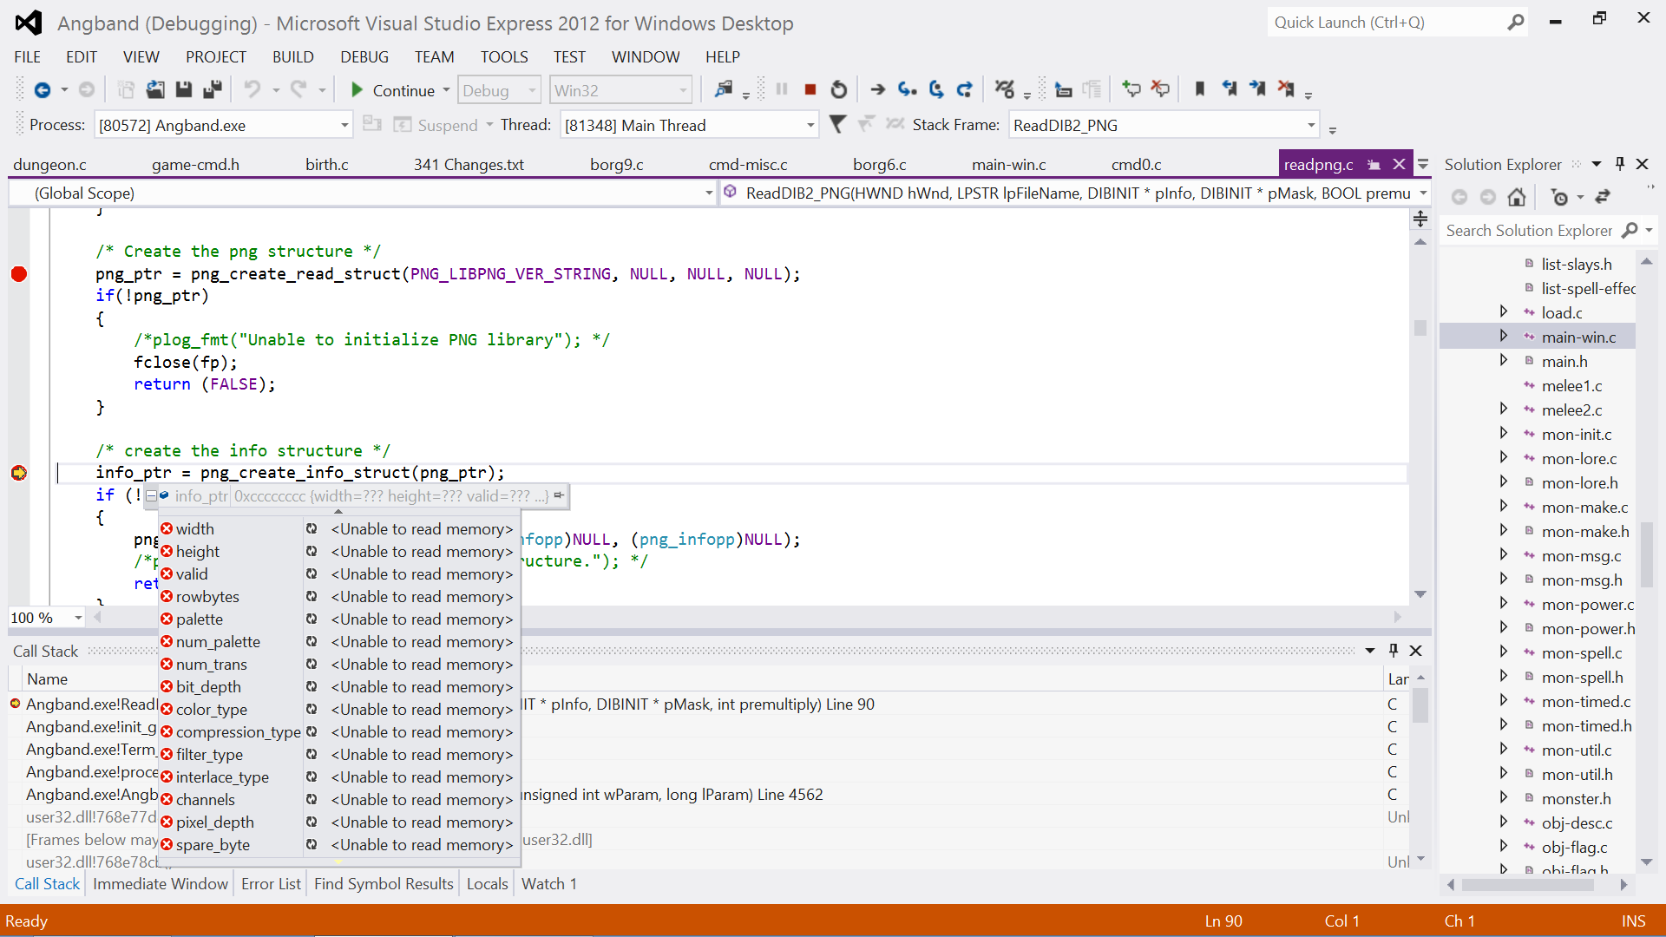Click the Step Into icon

pyautogui.click(x=908, y=89)
